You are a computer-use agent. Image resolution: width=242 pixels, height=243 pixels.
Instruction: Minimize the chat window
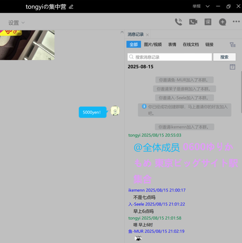[218, 6]
